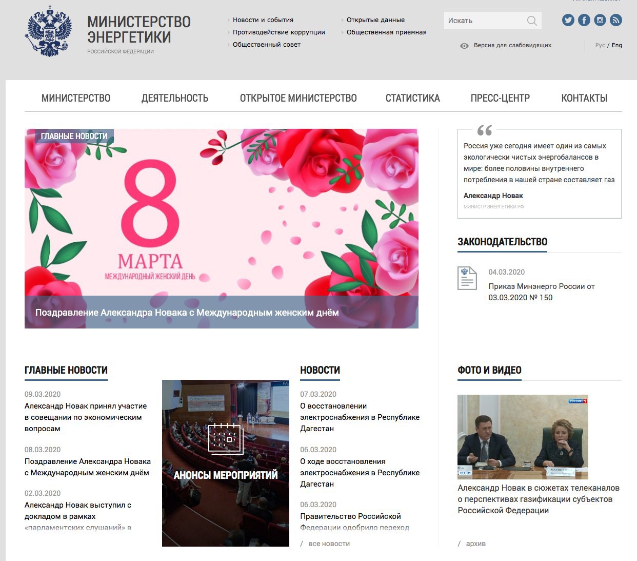
Task: Open the МИНИСТЕРСТВО menu
Action: click(76, 98)
